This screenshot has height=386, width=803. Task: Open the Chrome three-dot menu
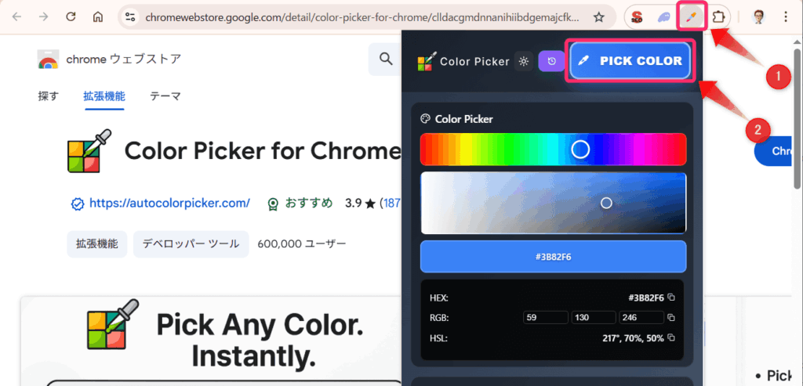point(786,16)
